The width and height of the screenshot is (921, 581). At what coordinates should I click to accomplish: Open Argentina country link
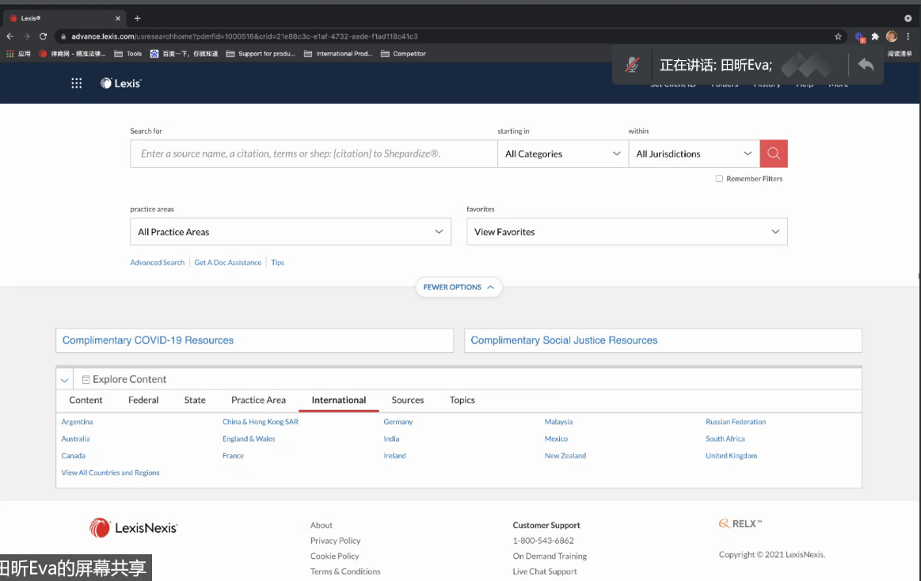[x=77, y=422]
